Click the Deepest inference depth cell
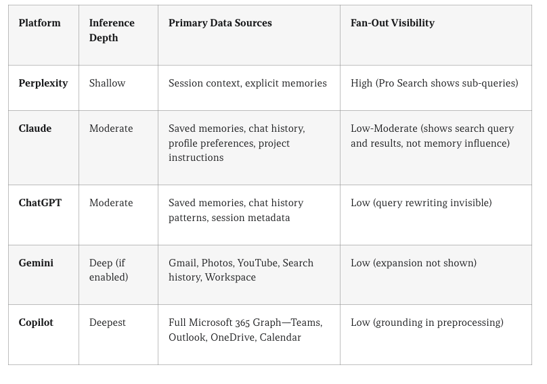Image resolution: width=547 pixels, height=384 pixels. click(107, 322)
